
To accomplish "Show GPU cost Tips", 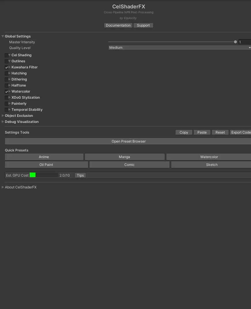I will coord(80,175).
